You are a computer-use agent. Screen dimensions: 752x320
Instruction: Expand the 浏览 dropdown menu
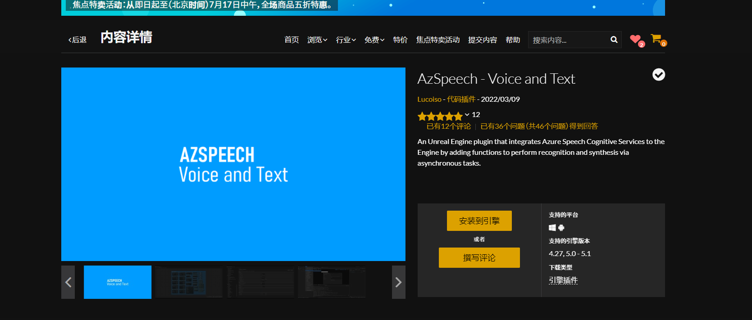[x=317, y=40]
